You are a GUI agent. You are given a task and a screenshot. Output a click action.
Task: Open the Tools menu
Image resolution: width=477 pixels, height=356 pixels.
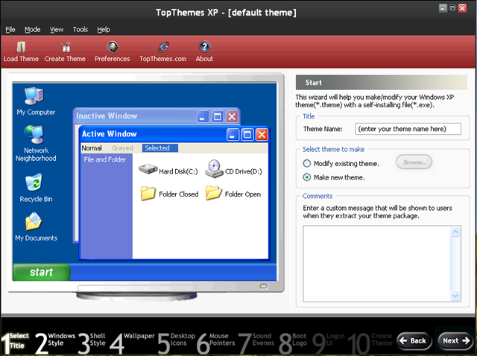pos(80,30)
